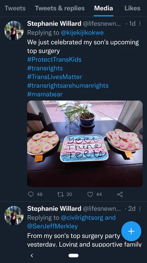Switch to the Tweets tab
Viewport: 147px width, 263px height.
pos(15,8)
